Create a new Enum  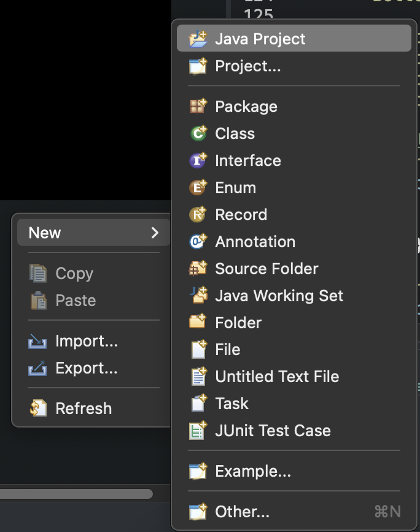tap(294, 187)
